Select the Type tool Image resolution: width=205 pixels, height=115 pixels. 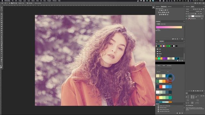point(2,51)
